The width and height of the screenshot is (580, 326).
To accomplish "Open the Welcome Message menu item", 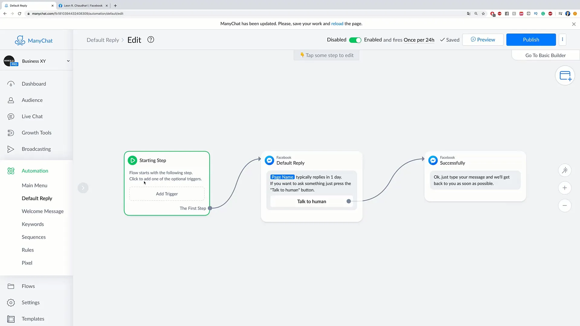I will click(x=43, y=211).
